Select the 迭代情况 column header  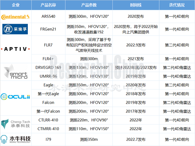(x=177, y=5)
